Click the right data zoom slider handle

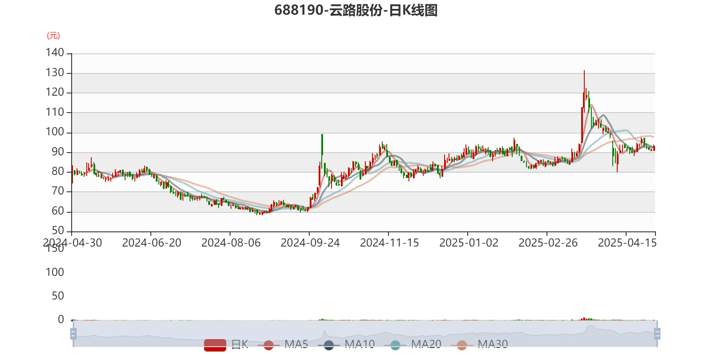(x=657, y=334)
